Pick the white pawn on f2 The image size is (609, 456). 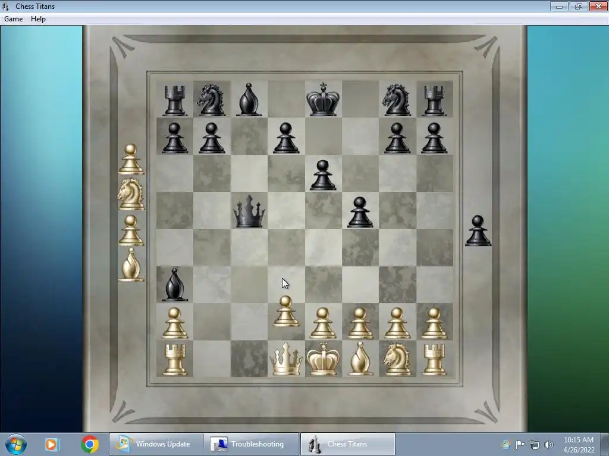tap(360, 323)
